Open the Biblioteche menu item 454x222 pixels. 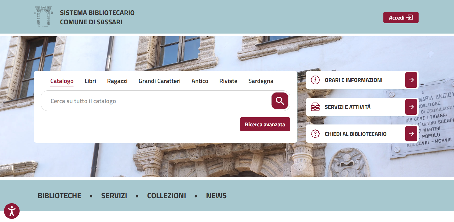(59, 196)
